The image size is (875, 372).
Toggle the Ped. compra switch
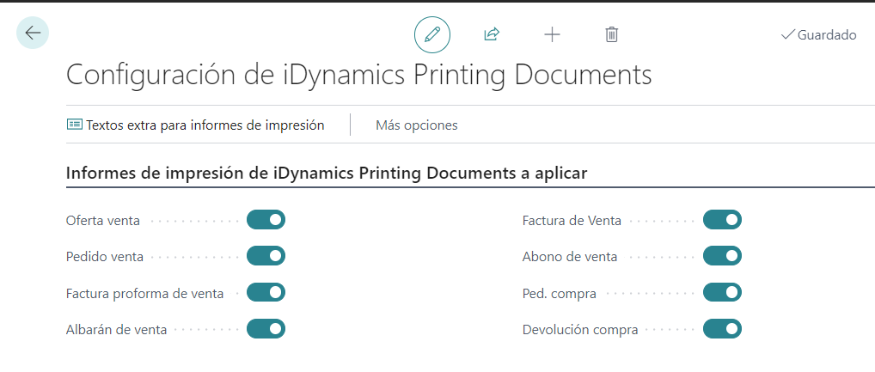pyautogui.click(x=722, y=292)
